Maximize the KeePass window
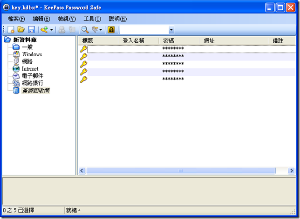The width and height of the screenshot is (300, 219). (280, 7)
